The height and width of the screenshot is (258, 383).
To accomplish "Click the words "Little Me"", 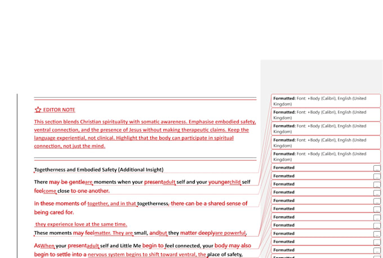I will [131, 246].
